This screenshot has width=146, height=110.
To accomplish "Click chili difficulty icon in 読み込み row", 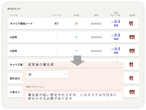I will tap(131, 78).
